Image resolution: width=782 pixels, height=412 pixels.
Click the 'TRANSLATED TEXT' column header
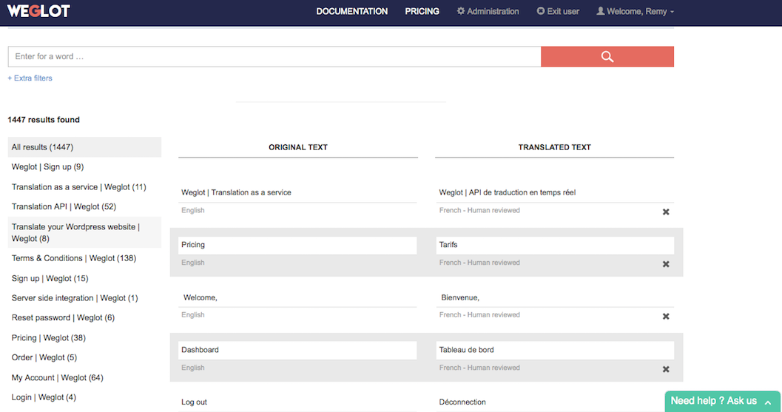[x=554, y=147]
